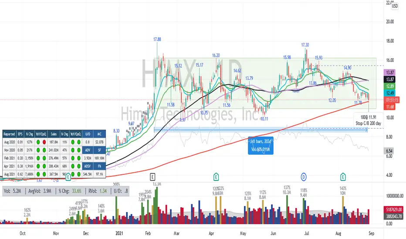This screenshot has width=406, height=239.
Task: Click the 14.62 pivot label
Action: tap(237, 70)
